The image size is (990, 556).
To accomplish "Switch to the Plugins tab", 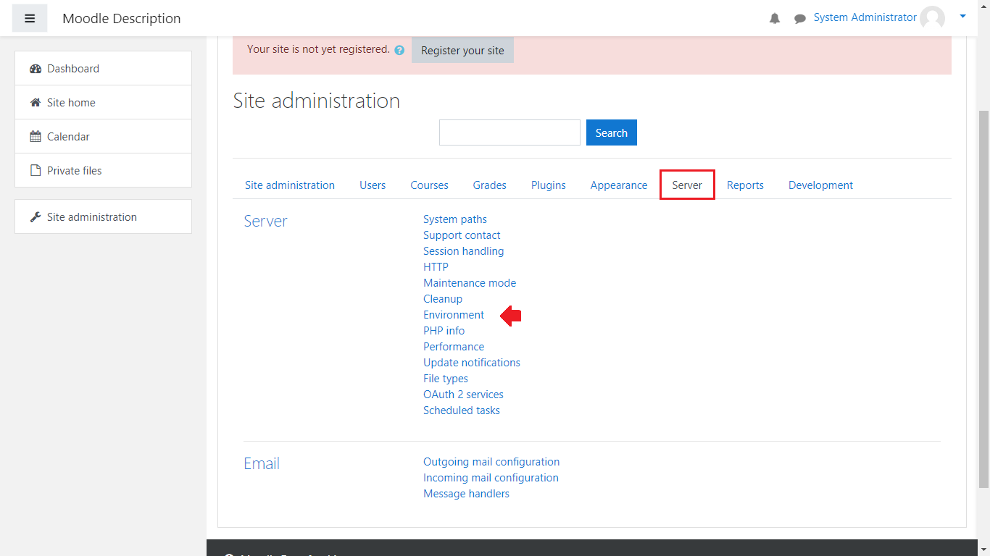I will click(x=548, y=185).
